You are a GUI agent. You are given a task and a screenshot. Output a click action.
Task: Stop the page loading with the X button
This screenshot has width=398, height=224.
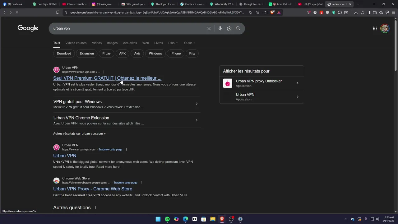pyautogui.click(x=16, y=12)
